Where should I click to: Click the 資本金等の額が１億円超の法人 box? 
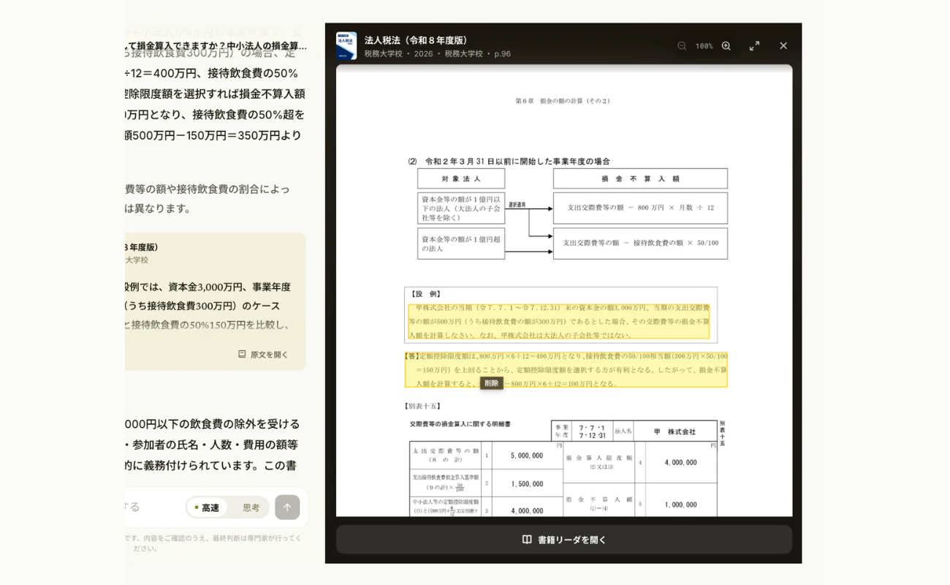point(461,244)
